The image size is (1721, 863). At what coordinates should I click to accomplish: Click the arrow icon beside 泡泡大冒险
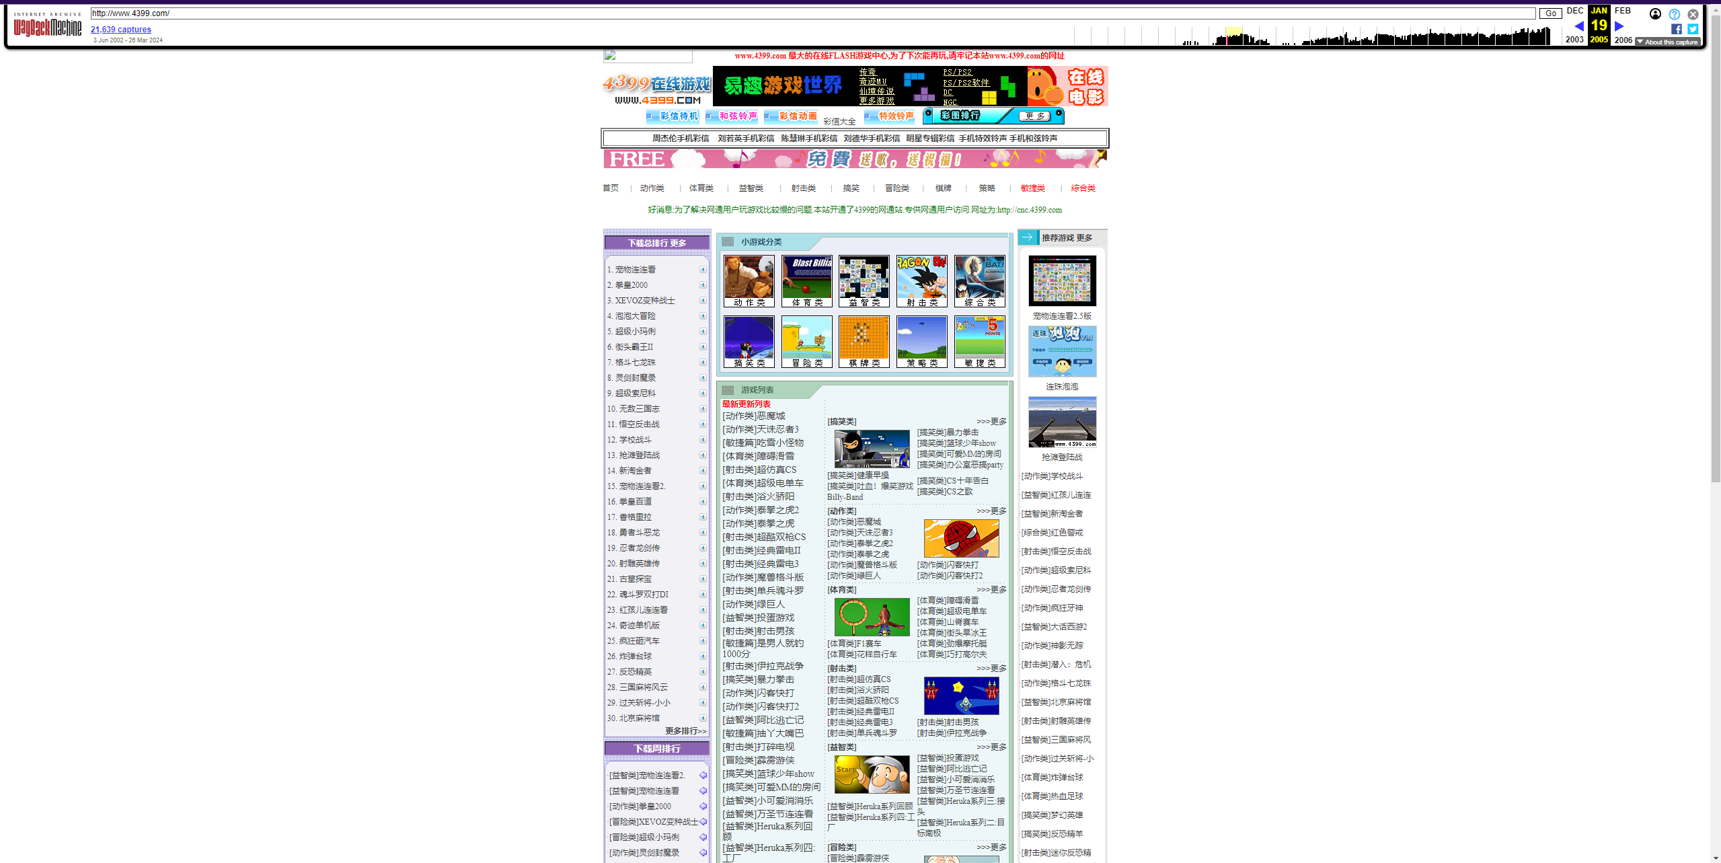tap(703, 316)
